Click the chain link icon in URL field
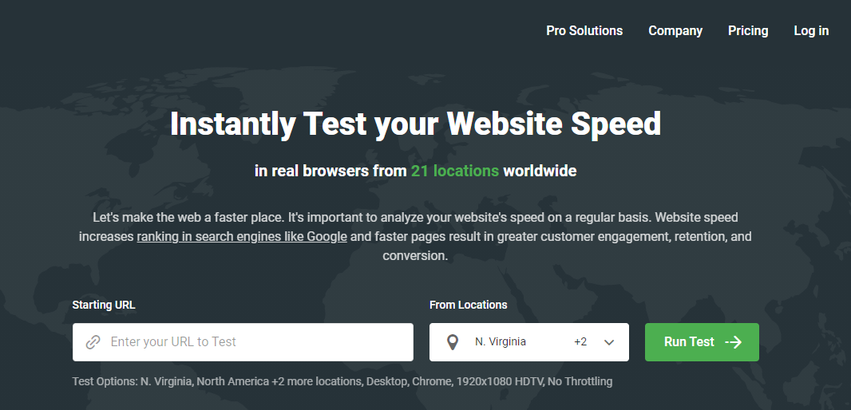Image resolution: width=851 pixels, height=410 pixels. [93, 342]
